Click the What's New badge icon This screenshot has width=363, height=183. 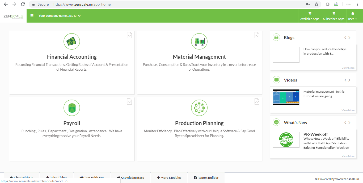point(276,122)
